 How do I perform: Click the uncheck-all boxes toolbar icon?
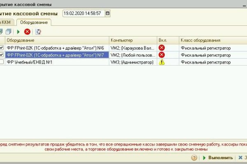click(8, 32)
